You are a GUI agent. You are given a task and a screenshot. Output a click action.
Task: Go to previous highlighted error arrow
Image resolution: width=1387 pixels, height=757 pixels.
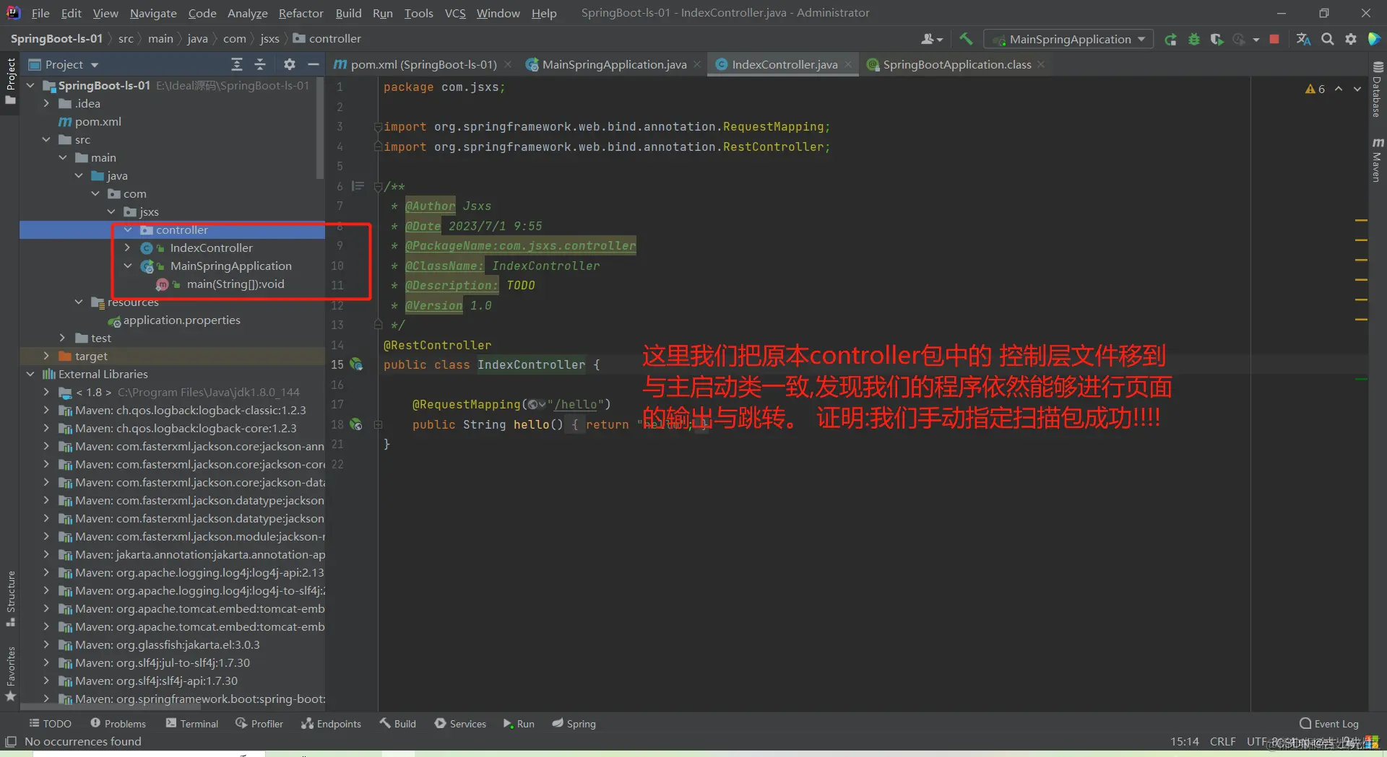tap(1339, 89)
